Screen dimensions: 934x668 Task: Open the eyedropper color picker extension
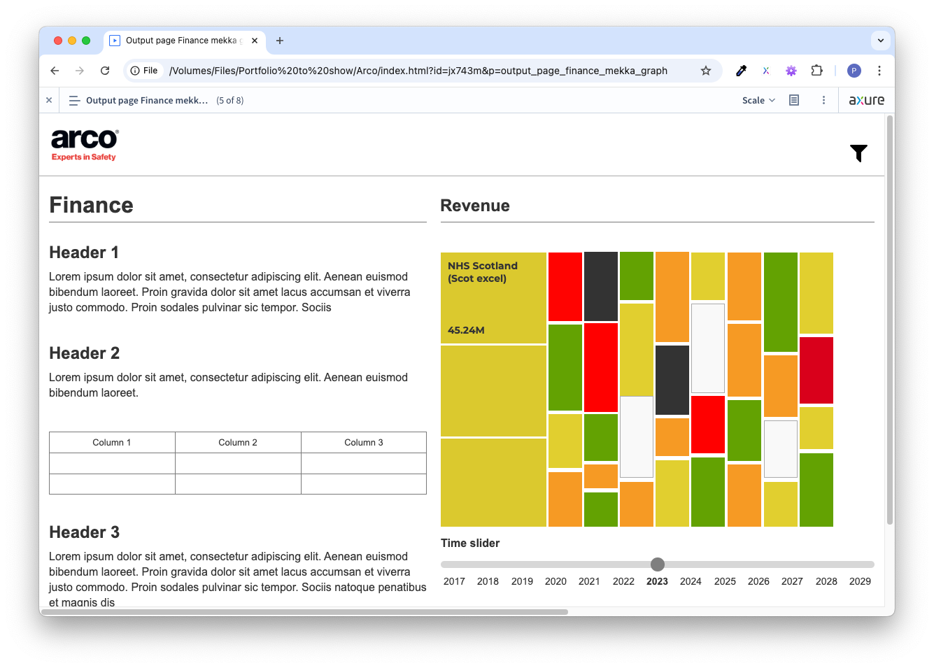(x=742, y=71)
